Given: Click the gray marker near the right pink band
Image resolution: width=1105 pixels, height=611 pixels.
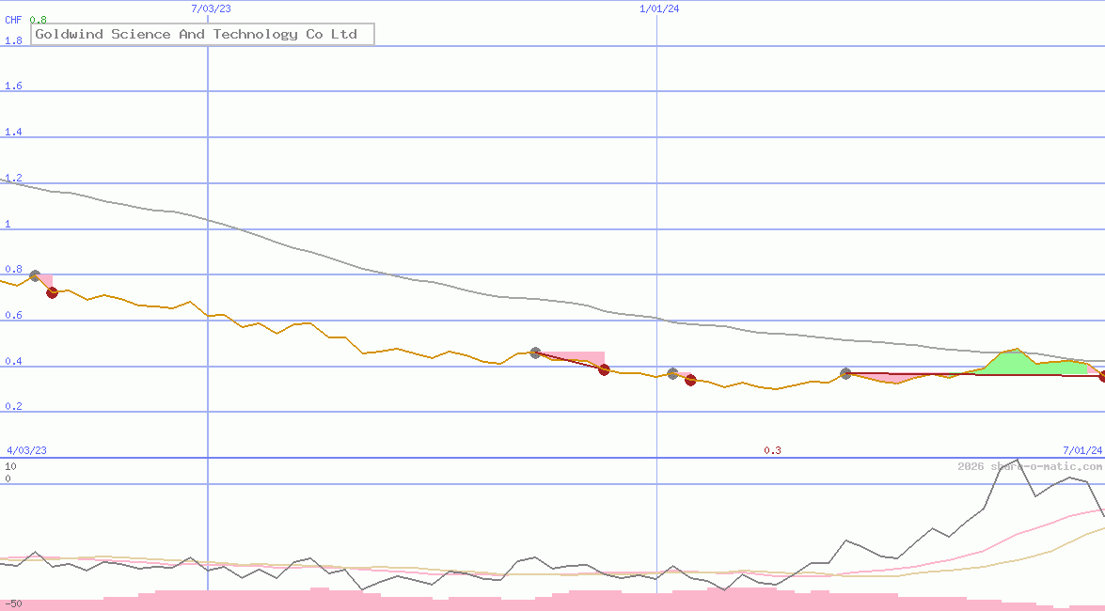Looking at the screenshot, I should tap(845, 373).
